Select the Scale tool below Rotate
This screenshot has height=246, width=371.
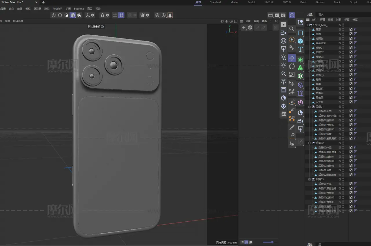click(x=292, y=75)
